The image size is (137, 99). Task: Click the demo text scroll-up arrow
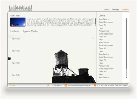point(95,18)
